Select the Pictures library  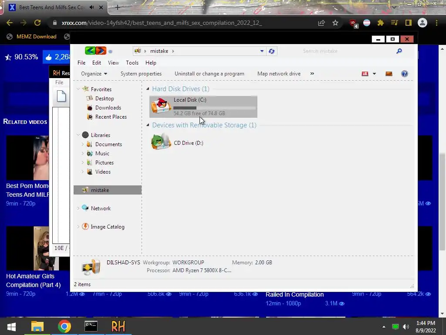pyautogui.click(x=105, y=162)
